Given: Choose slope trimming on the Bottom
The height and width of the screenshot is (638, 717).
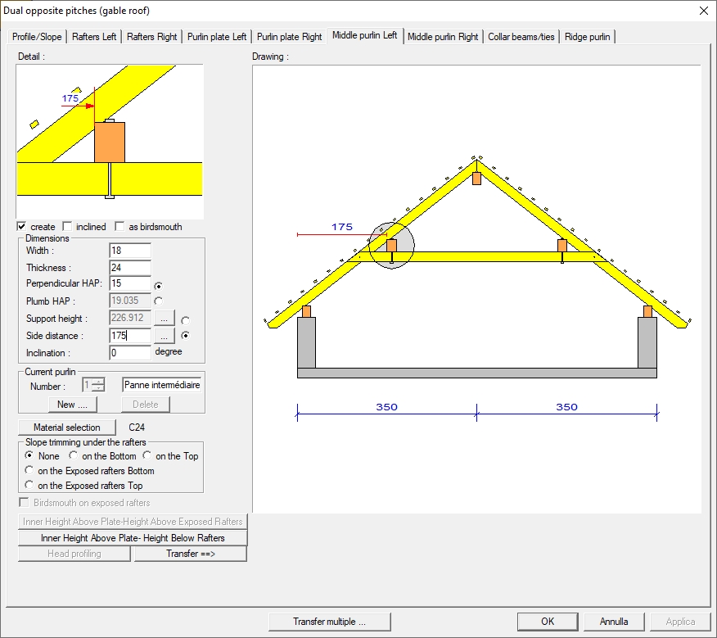Looking at the screenshot, I should click(74, 456).
